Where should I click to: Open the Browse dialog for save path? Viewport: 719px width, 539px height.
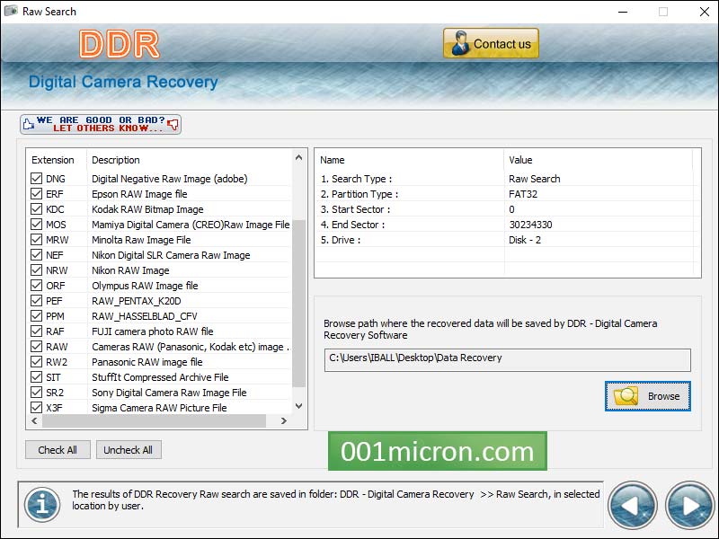(x=647, y=396)
